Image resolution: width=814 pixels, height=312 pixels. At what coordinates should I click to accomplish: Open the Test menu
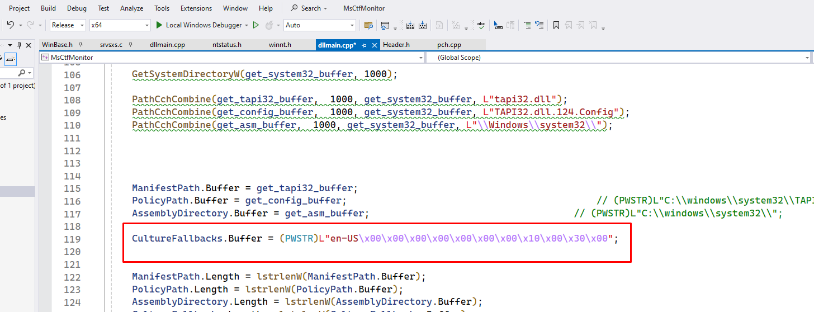[103, 8]
